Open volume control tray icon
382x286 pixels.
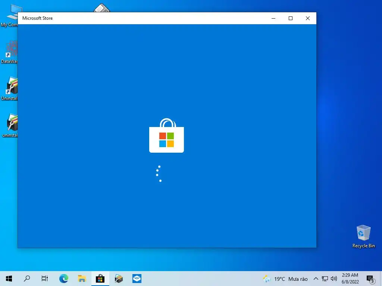pyautogui.click(x=334, y=279)
